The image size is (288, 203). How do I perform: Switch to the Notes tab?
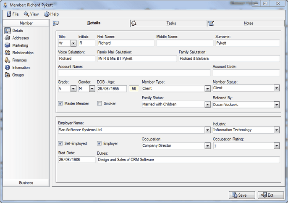(246, 24)
